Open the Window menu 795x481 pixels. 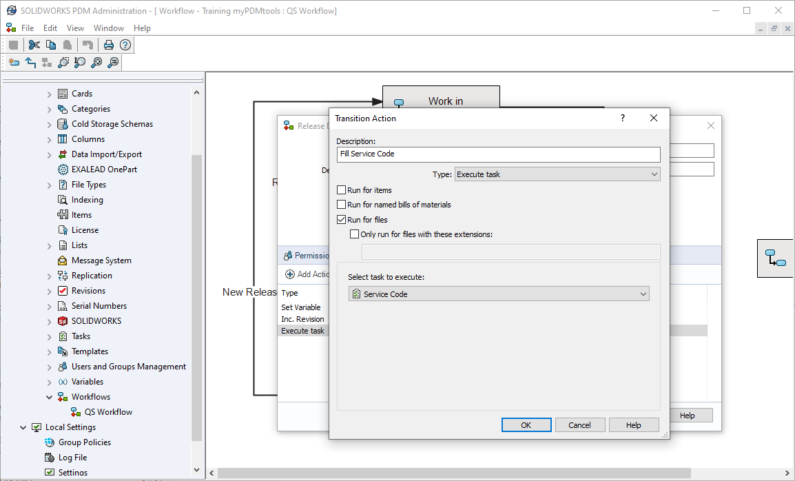tap(109, 28)
